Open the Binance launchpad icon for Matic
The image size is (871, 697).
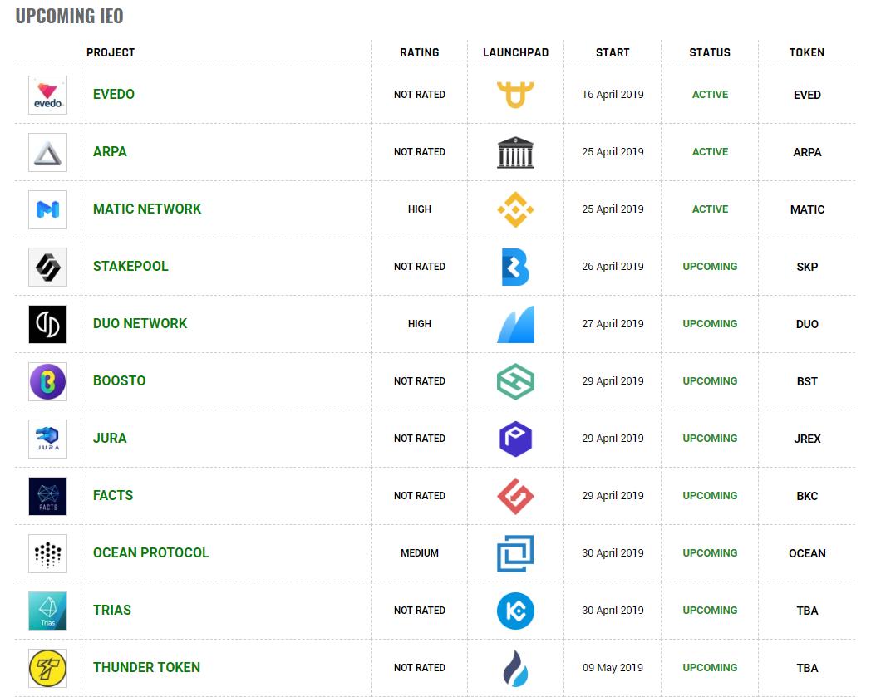(515, 209)
